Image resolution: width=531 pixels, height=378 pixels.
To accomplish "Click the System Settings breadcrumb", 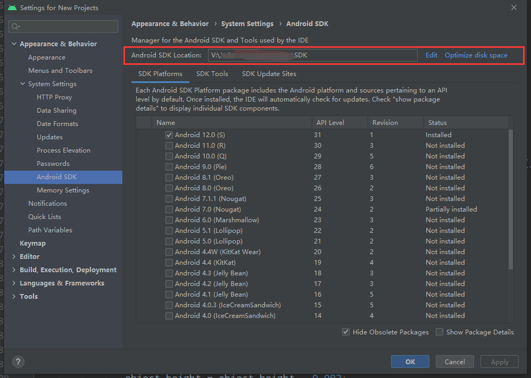I will pyautogui.click(x=247, y=24).
